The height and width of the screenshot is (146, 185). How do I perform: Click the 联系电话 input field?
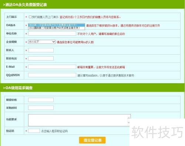pos(41,58)
